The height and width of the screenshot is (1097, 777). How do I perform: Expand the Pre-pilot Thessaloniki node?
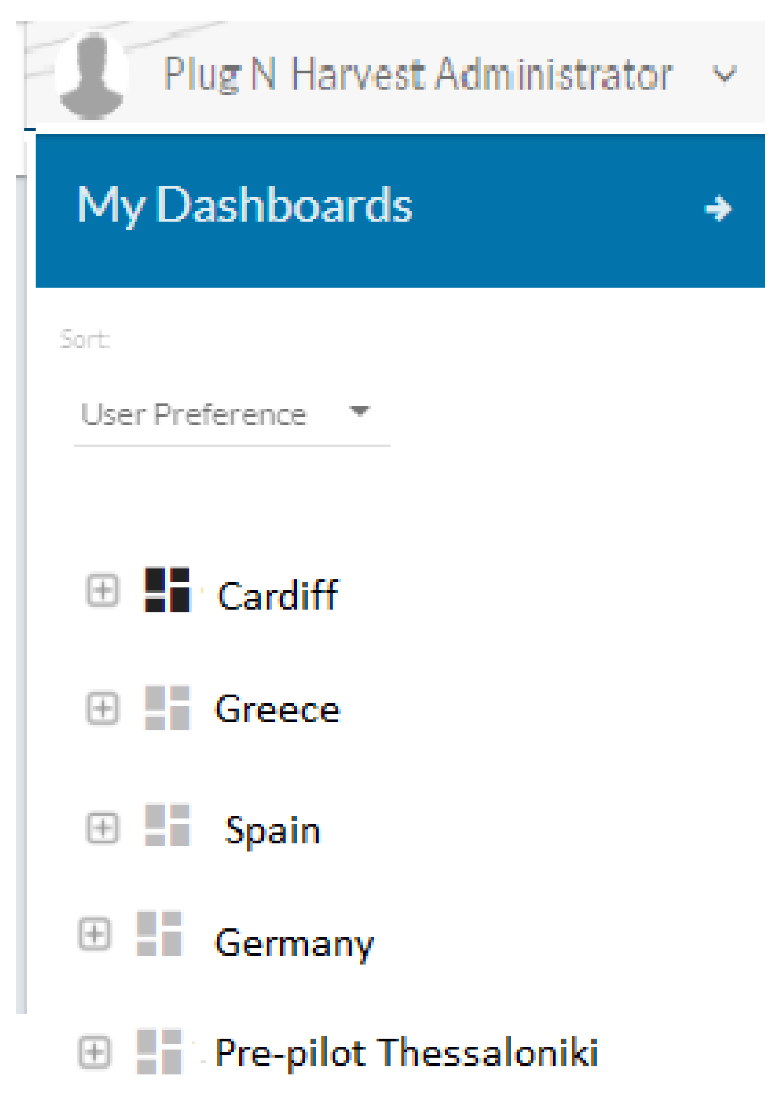click(x=94, y=1052)
